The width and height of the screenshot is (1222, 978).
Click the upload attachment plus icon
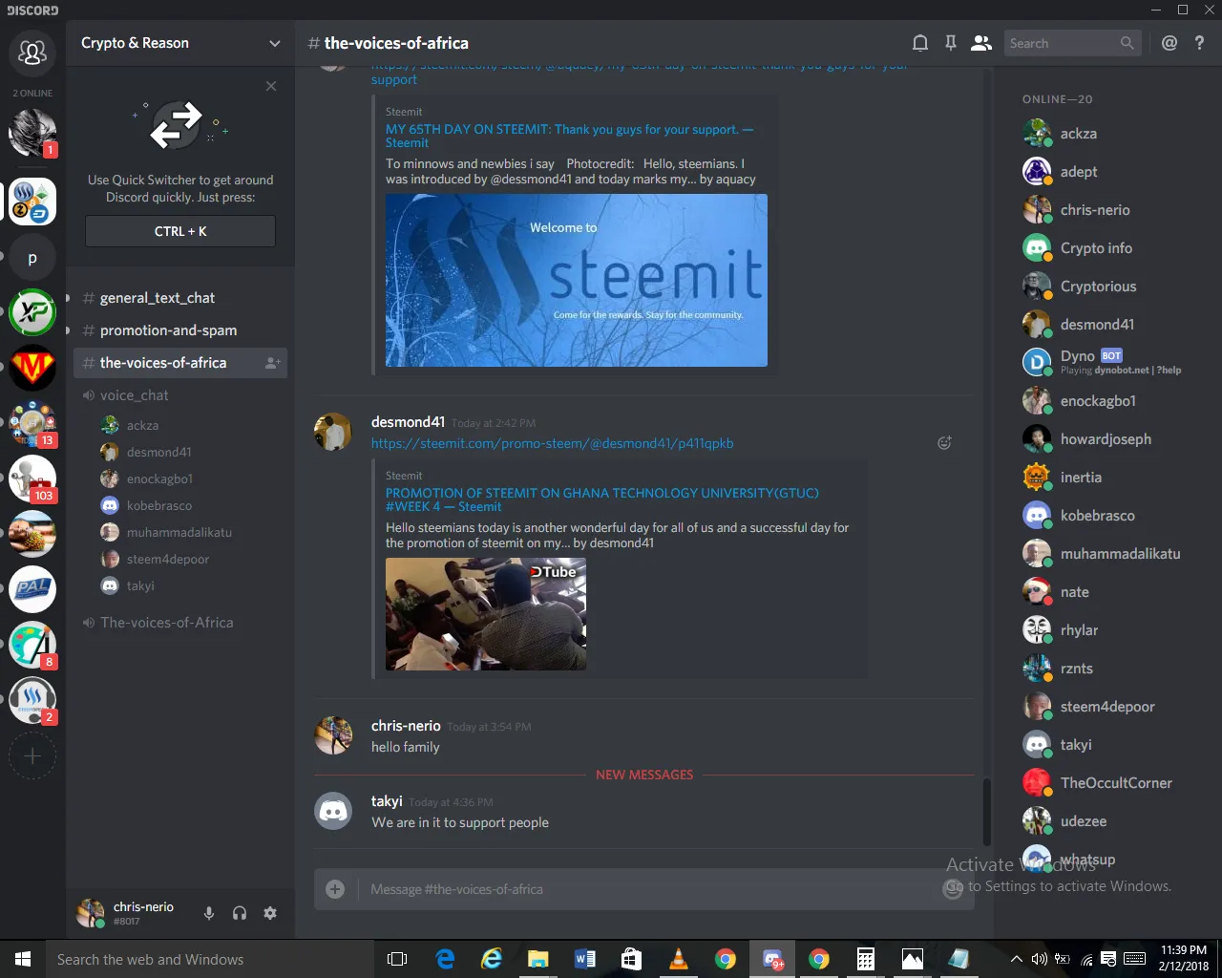335,889
